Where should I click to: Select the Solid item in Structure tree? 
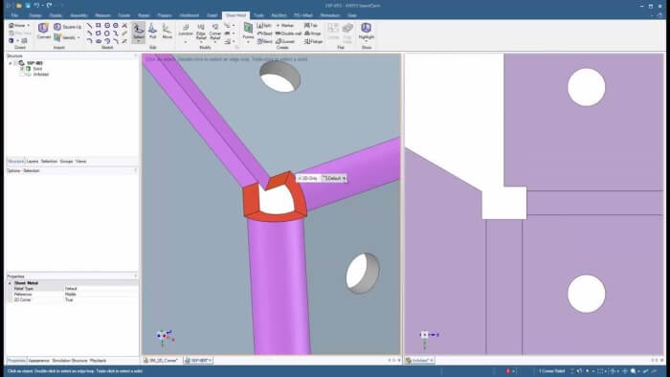(x=37, y=69)
